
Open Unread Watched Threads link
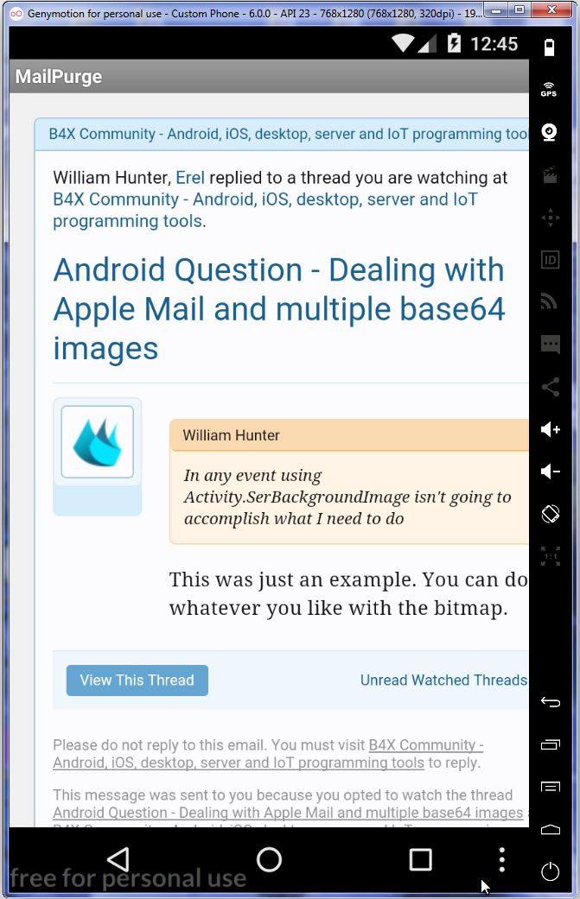(443, 680)
